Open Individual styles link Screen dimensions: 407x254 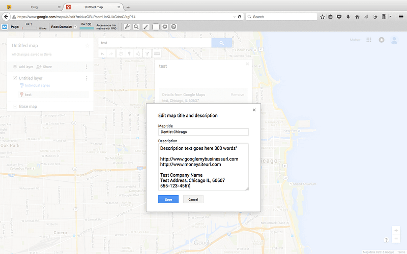(x=37, y=85)
